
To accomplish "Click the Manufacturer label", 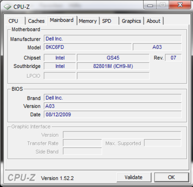I will pyautogui.click(x=25, y=39).
